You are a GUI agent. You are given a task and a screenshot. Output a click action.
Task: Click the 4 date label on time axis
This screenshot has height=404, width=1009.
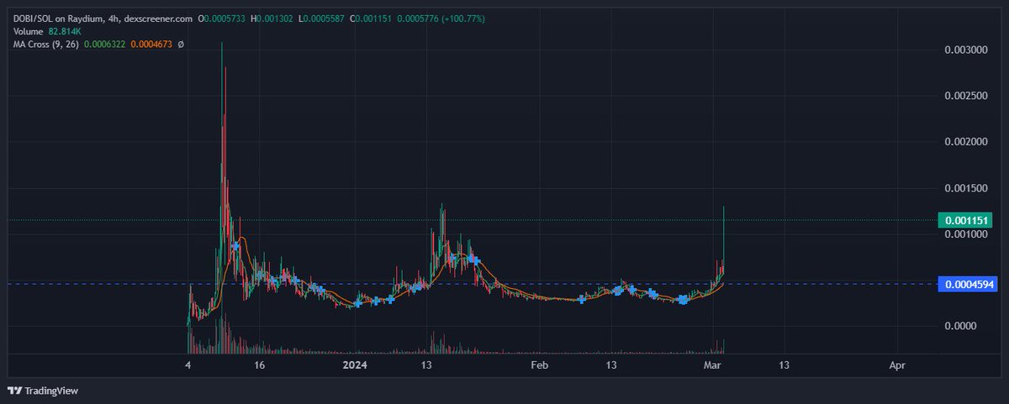pos(188,365)
